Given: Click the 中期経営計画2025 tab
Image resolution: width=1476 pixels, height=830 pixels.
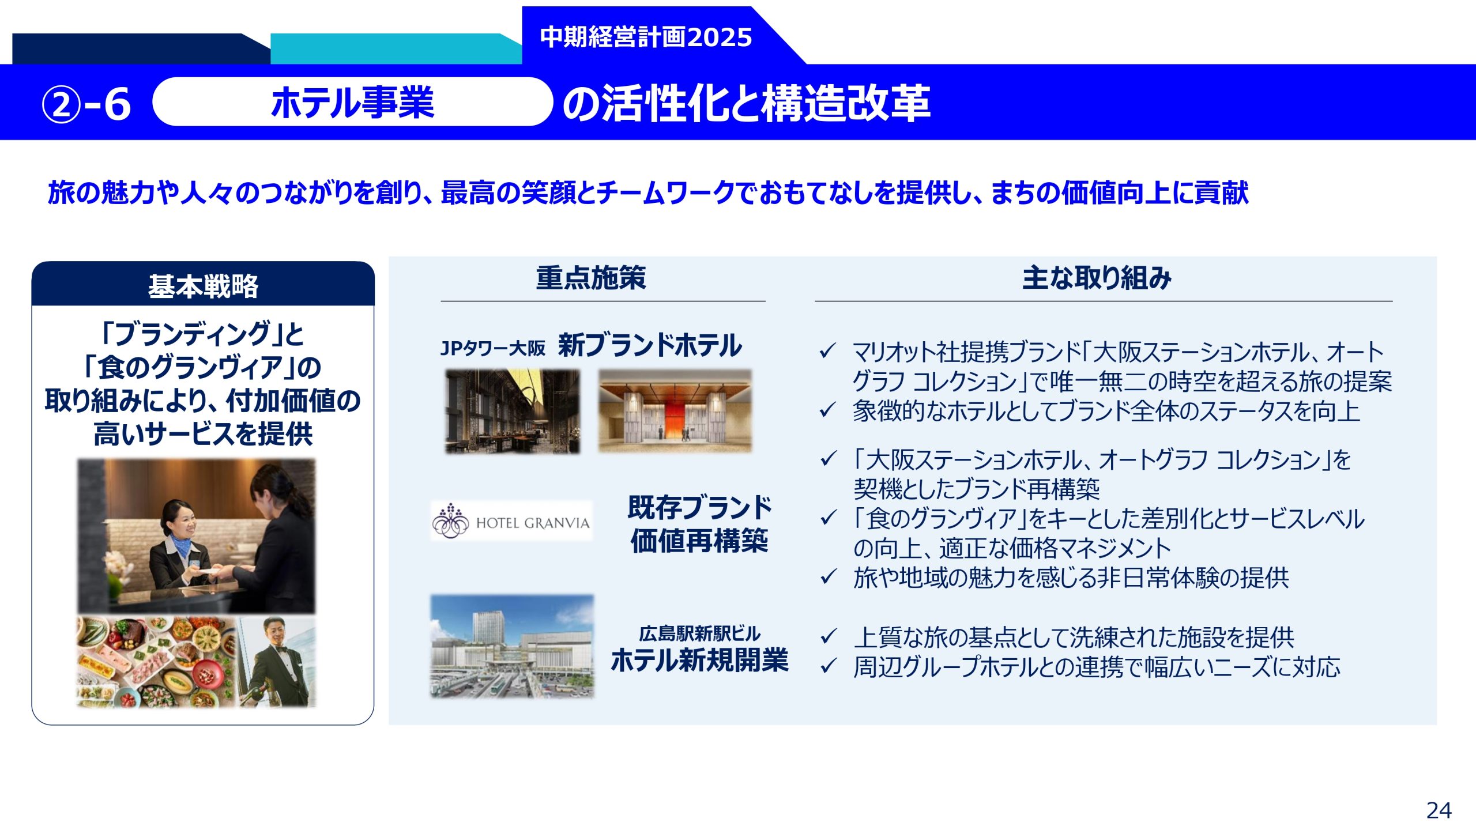Looking at the screenshot, I should [x=646, y=37].
